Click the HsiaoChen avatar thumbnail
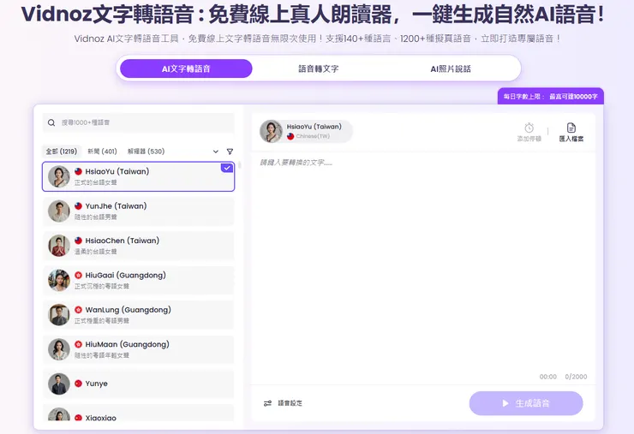634x434 pixels. [59, 246]
